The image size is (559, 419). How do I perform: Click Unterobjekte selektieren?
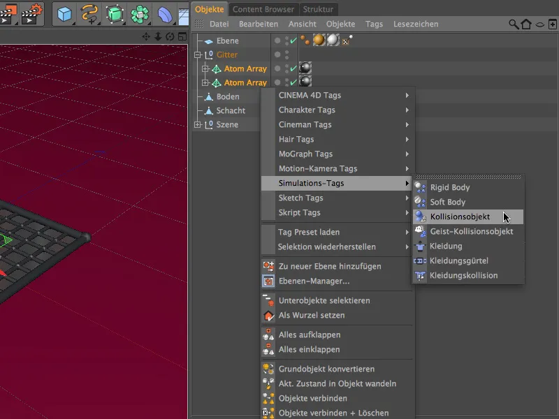[x=338, y=300]
